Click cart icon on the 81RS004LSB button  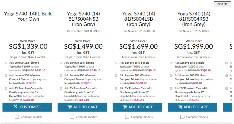coord(125,107)
